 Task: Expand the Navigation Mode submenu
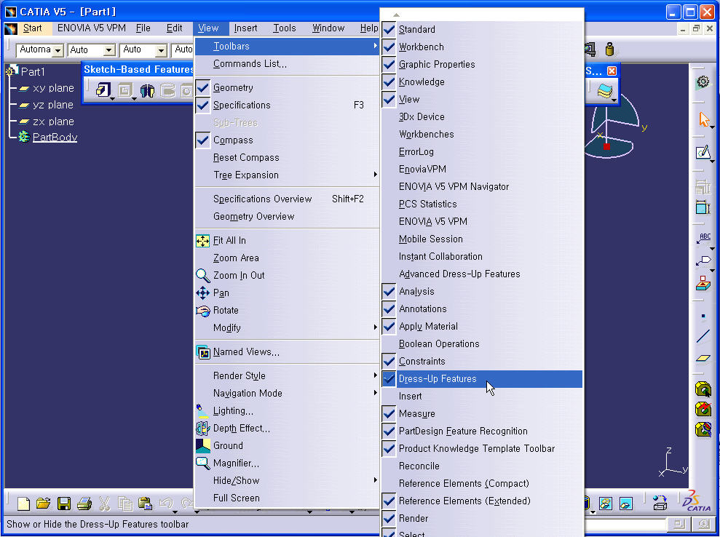coord(248,394)
